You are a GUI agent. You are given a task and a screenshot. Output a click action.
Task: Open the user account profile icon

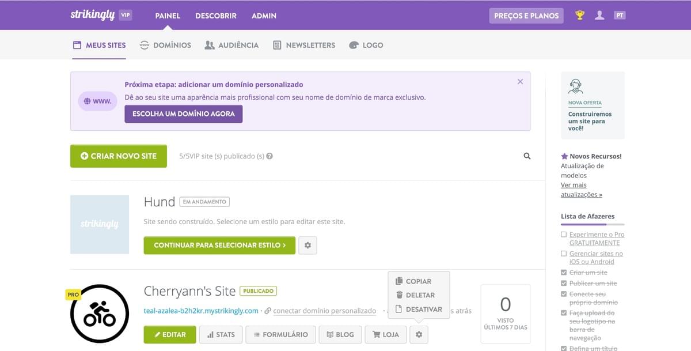599,16
